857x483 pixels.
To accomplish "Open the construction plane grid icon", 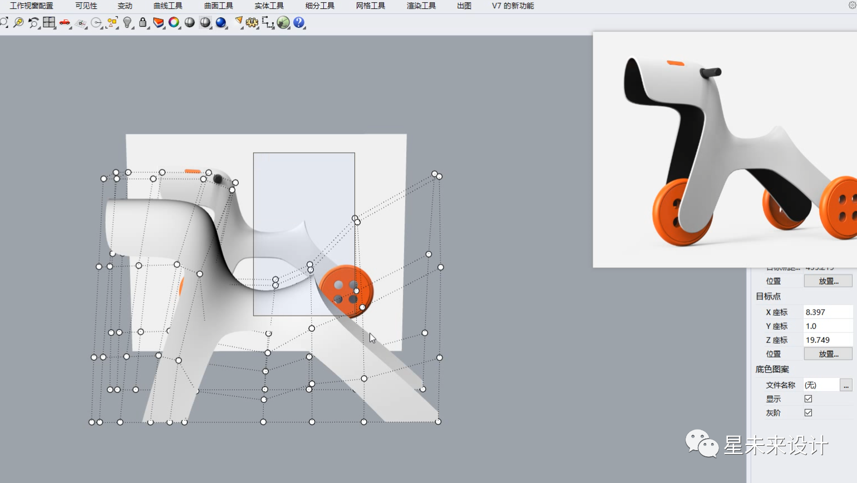I will coord(81,23).
